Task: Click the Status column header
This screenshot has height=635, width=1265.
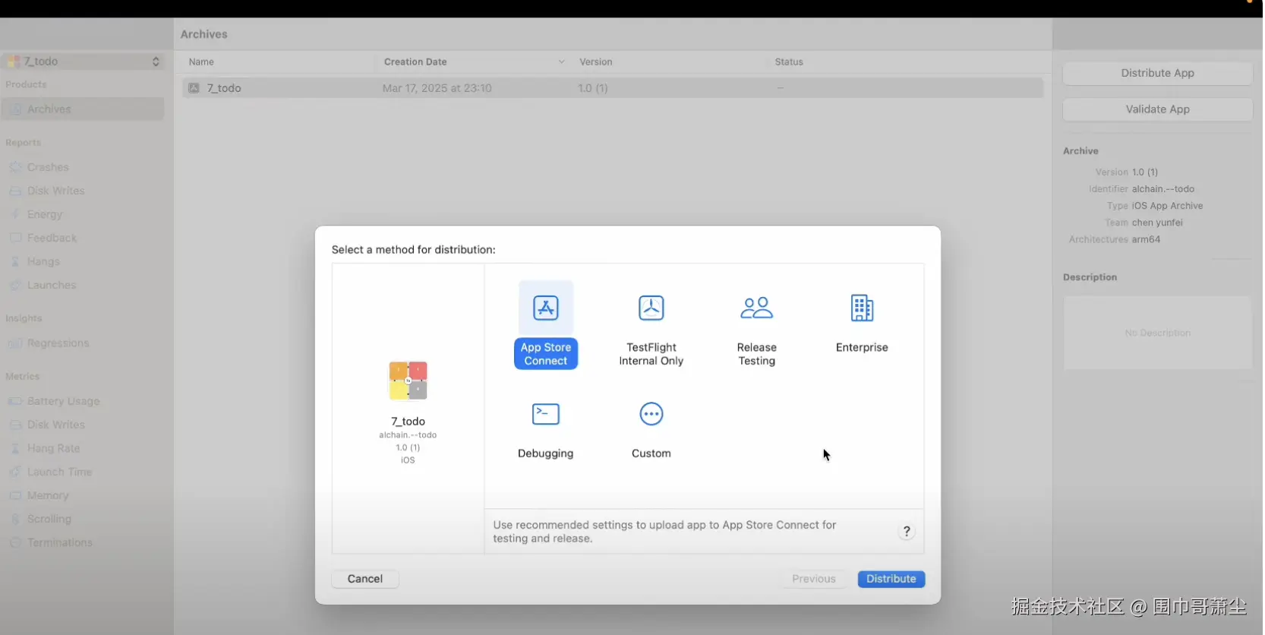Action: pos(789,62)
